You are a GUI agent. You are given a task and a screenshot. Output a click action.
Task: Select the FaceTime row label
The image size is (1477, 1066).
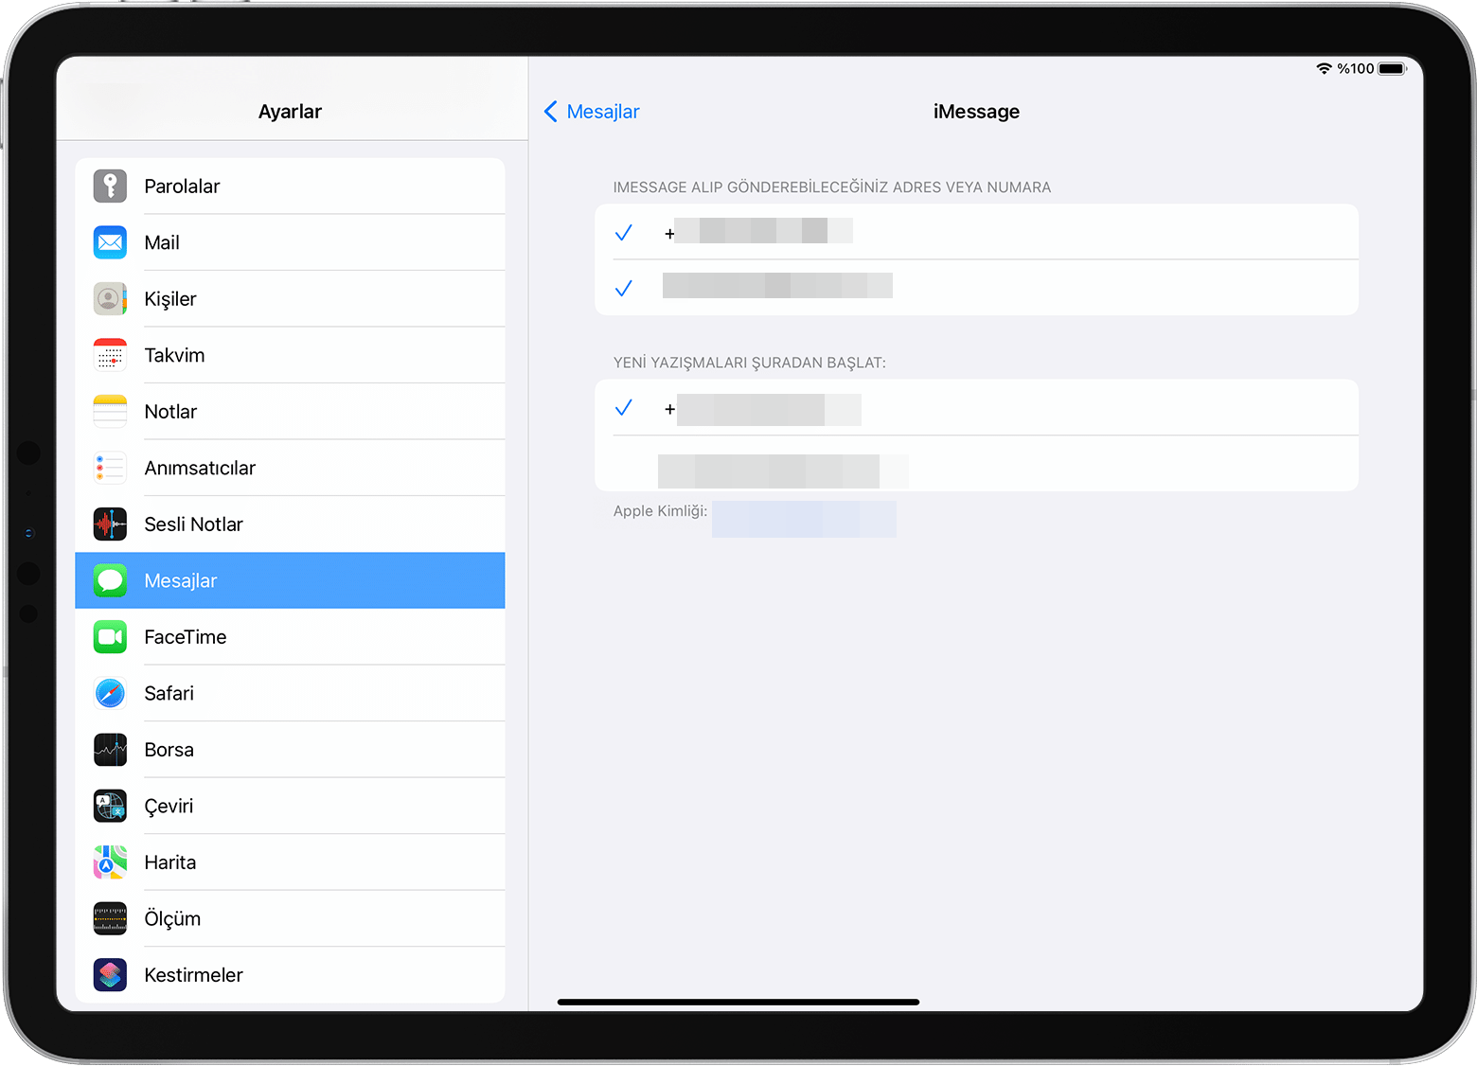186,637
